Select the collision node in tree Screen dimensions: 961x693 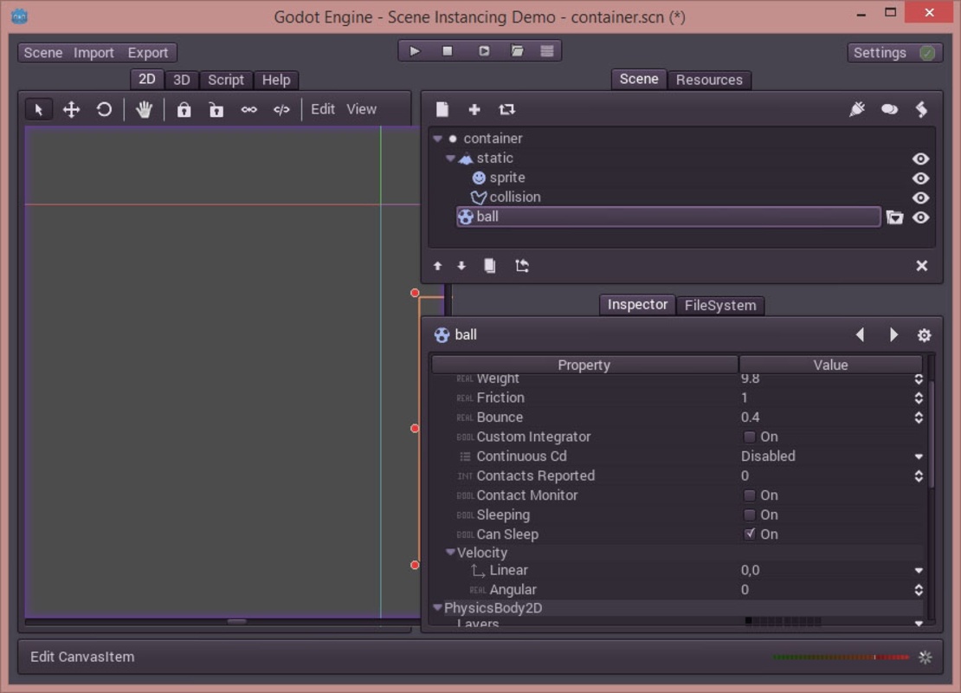coord(515,198)
